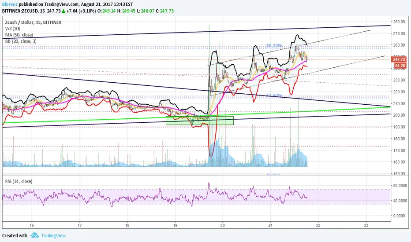411x242 pixels.
Task: Click the 260.00 price axis label
Action: coord(399,45)
